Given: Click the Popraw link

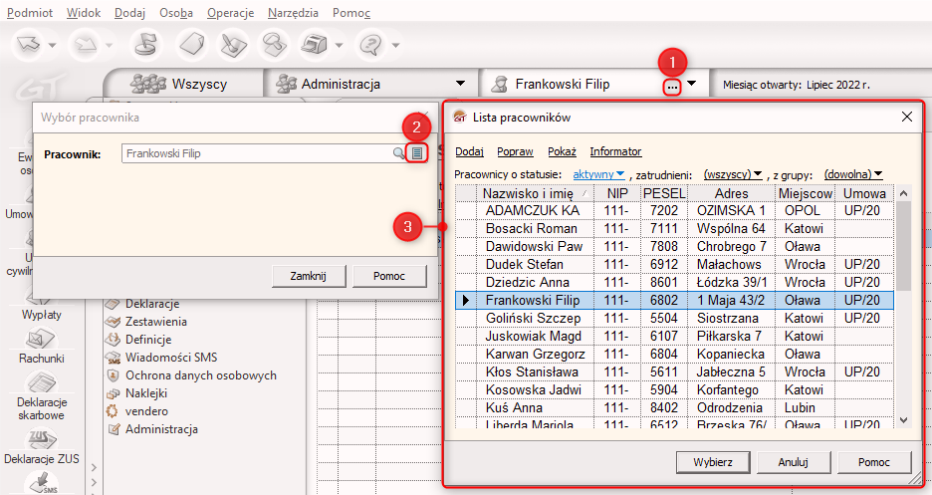Looking at the screenshot, I should coord(515,151).
